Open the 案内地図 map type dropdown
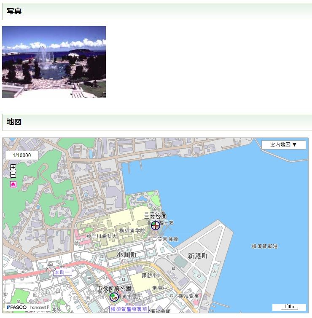 click(x=283, y=144)
